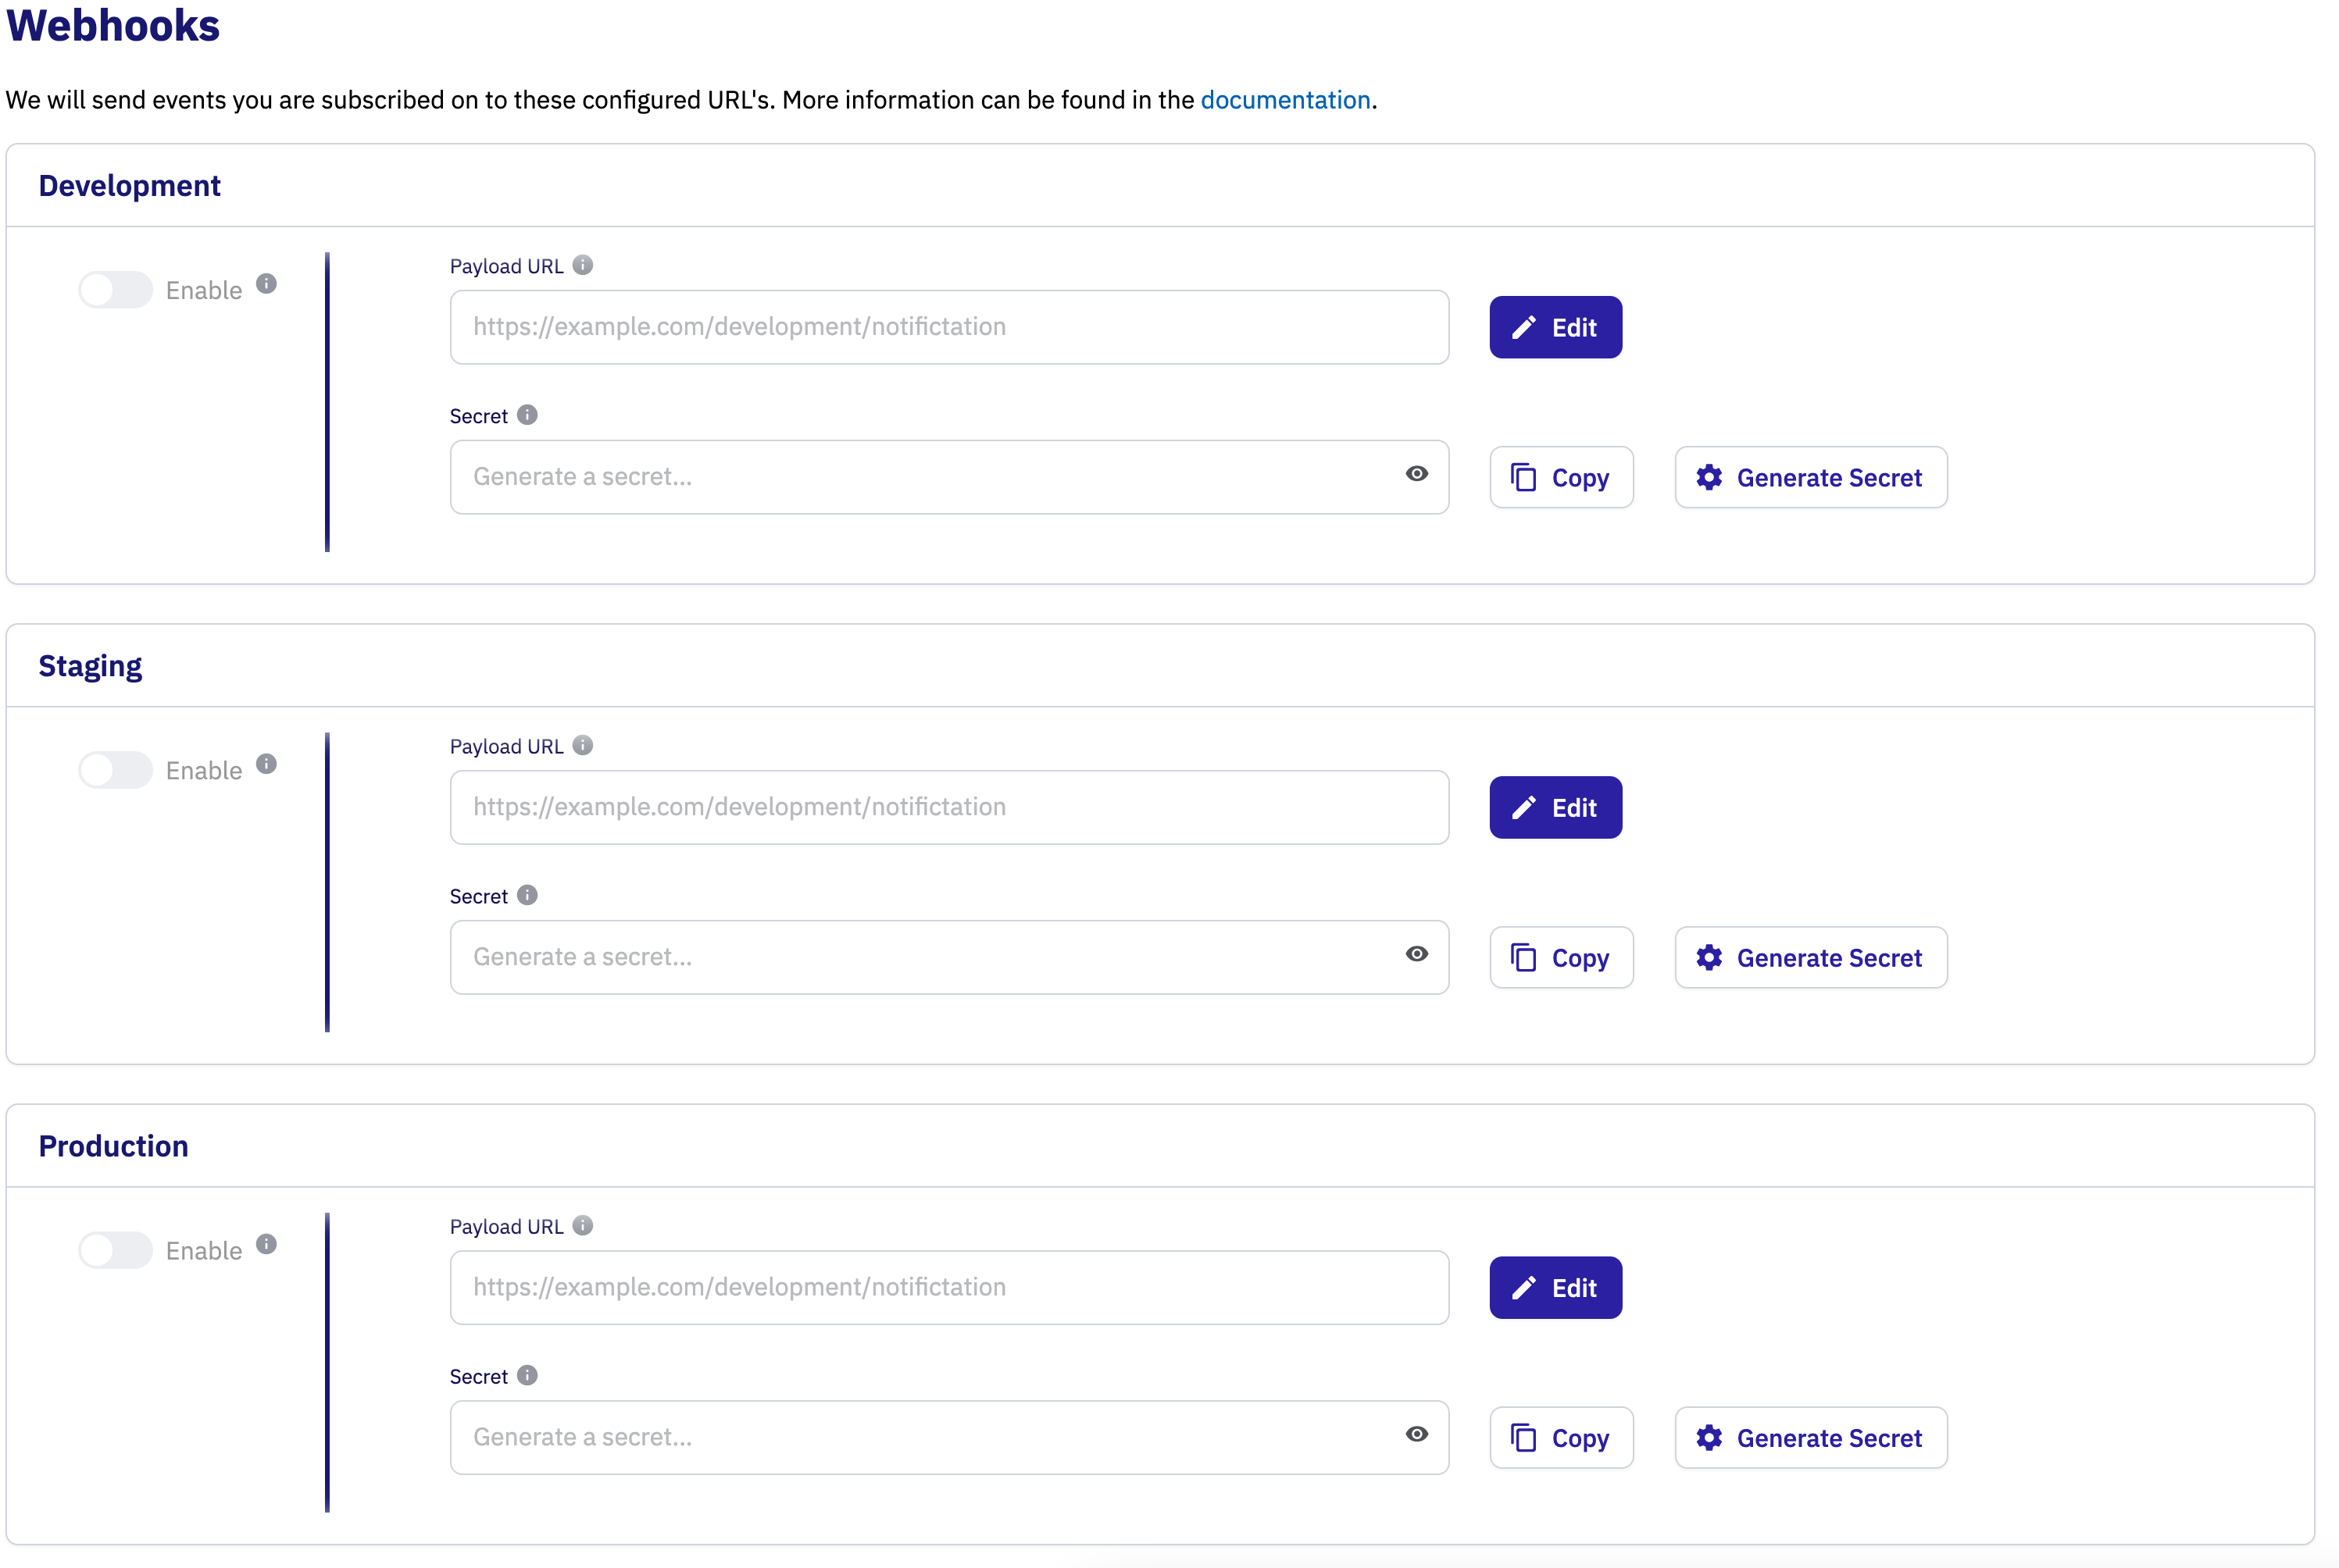Copy the Production secret

click(x=1561, y=1438)
